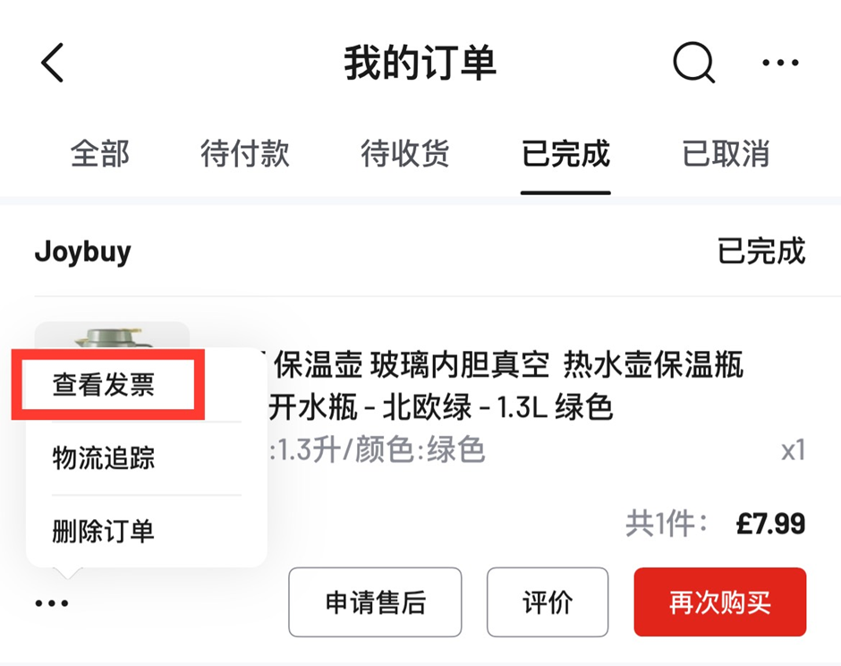This screenshot has width=841, height=666.
Task: Tap the 评价 button
Action: pos(548,602)
